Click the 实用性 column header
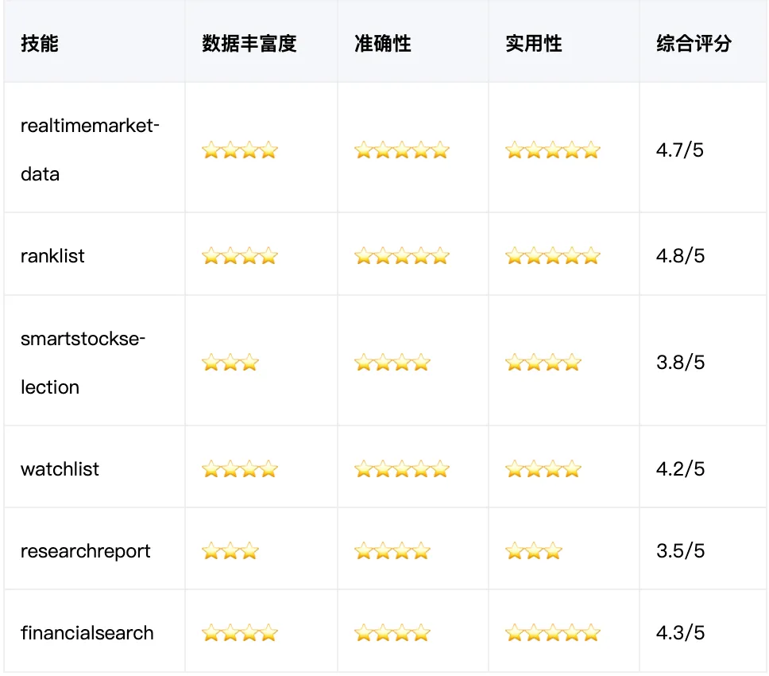Image resolution: width=769 pixels, height=676 pixels. 534,44
